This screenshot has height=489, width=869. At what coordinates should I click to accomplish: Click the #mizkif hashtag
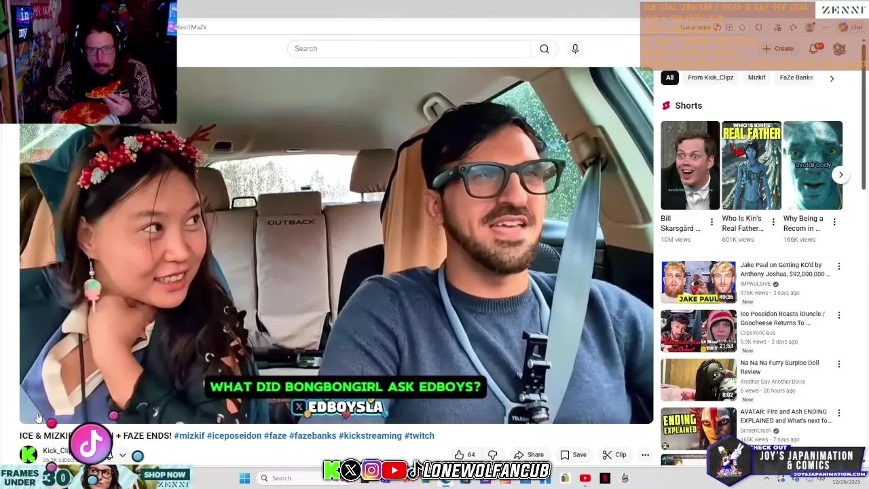(x=189, y=436)
